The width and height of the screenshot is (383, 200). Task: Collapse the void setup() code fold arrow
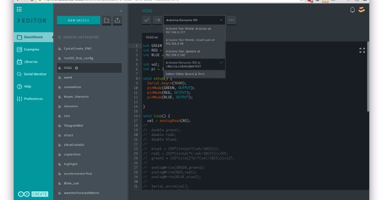click(139, 78)
